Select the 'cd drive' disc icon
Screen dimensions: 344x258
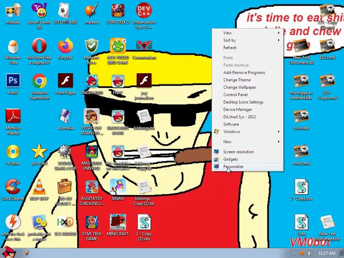click(x=13, y=152)
